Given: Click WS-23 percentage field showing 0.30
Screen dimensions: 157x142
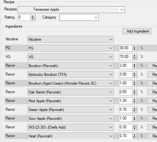Looking at the screenshot, I should [126, 127].
